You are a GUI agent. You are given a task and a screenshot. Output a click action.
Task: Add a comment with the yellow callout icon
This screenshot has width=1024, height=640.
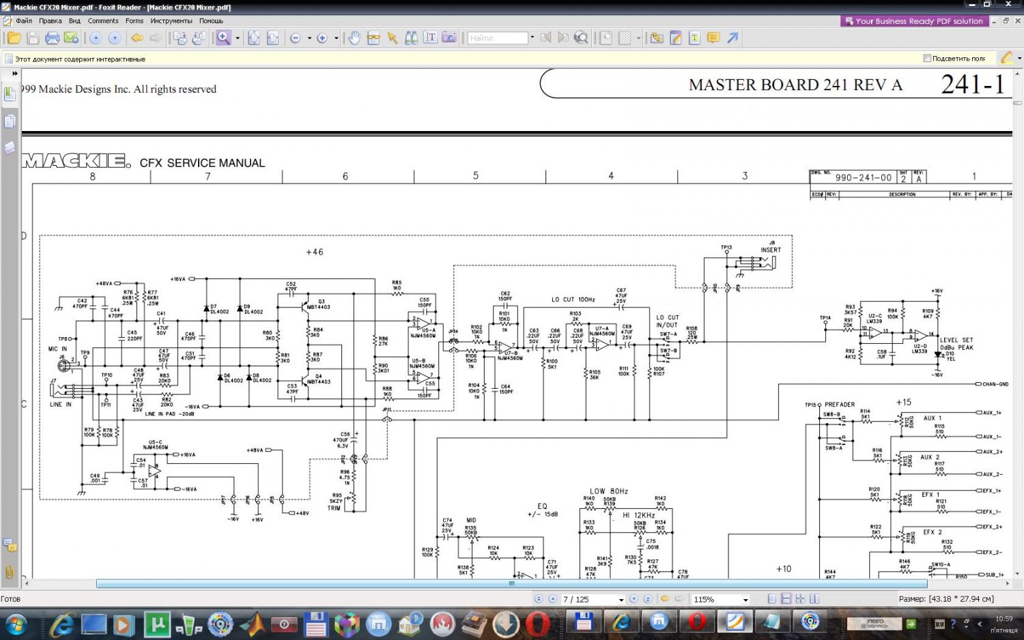pyautogui.click(x=713, y=38)
